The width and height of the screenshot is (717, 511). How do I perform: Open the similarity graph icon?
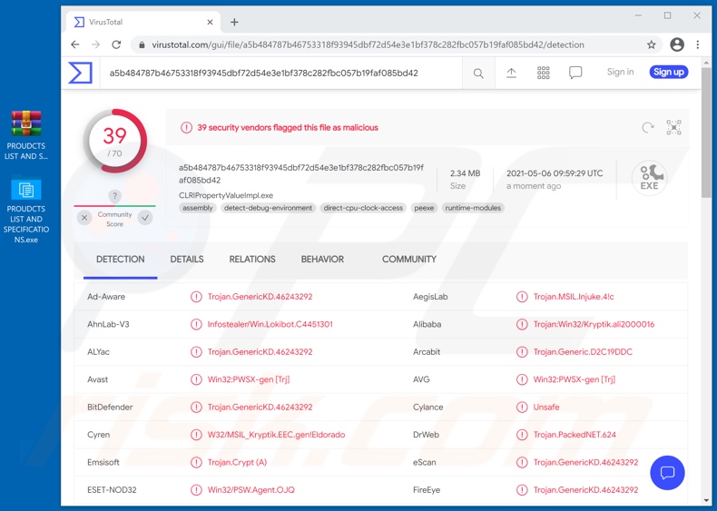[673, 127]
